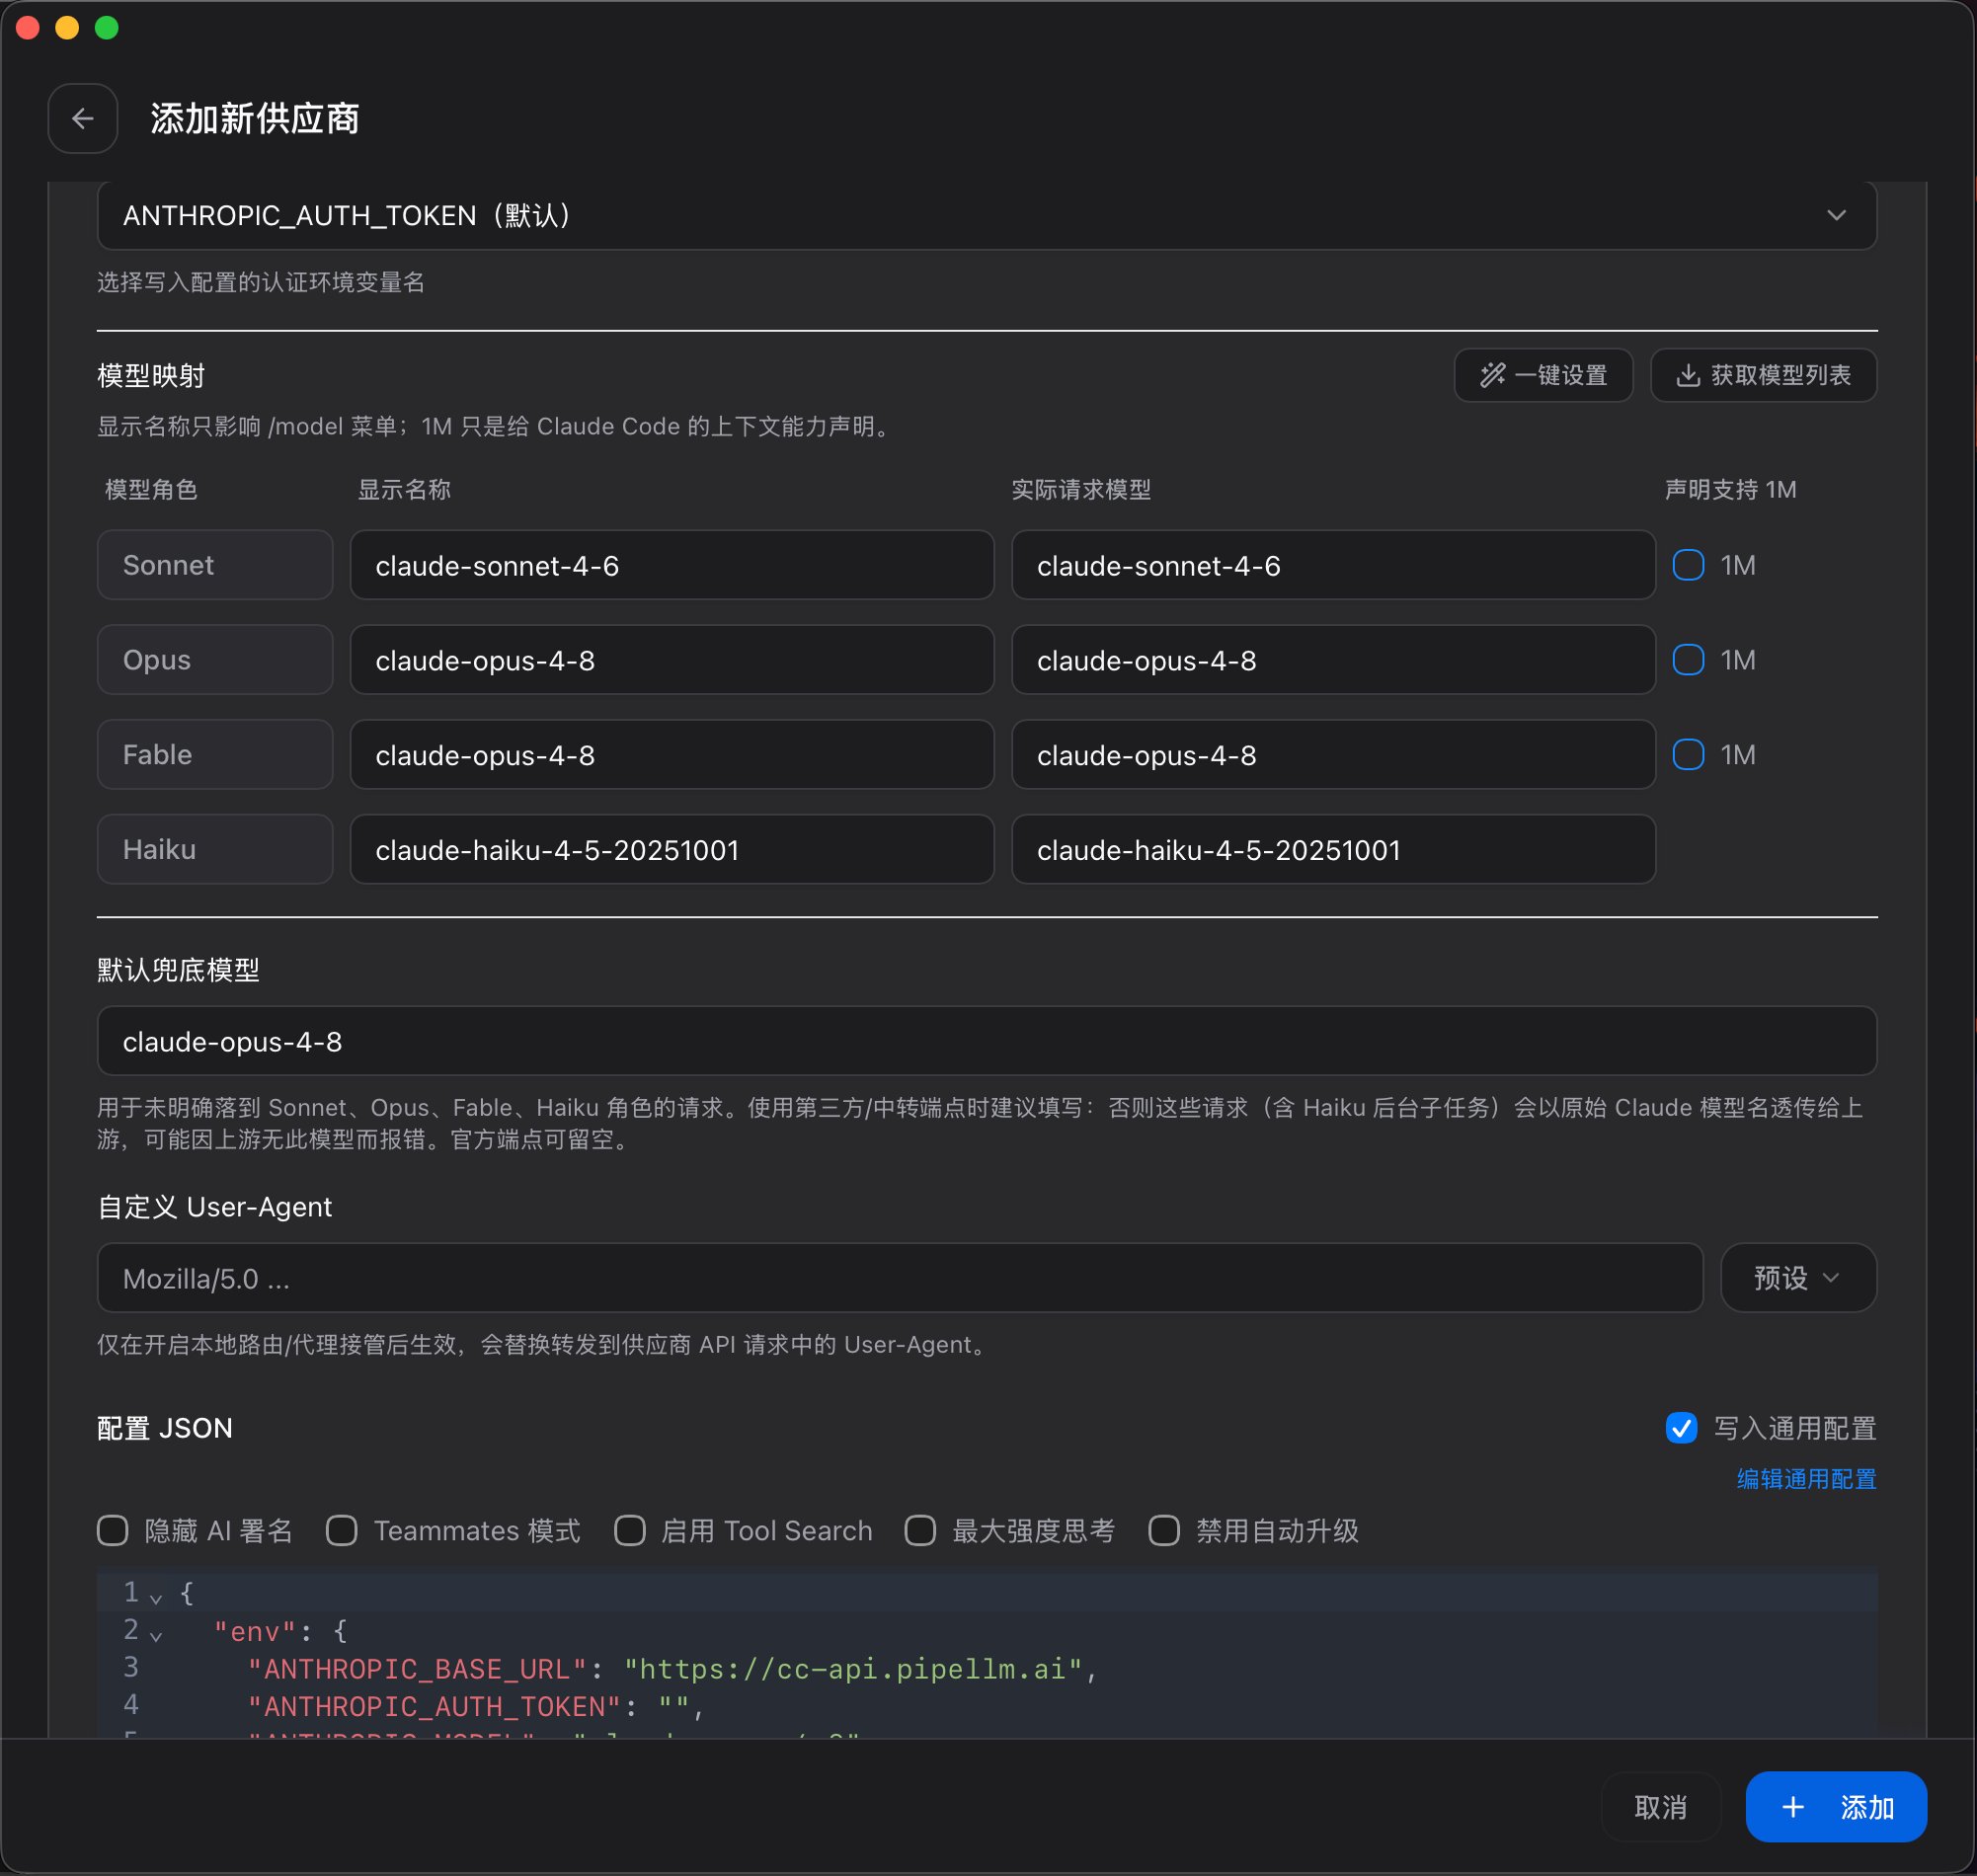Toggle 禁用自动升级 checkbox

pos(1164,1531)
